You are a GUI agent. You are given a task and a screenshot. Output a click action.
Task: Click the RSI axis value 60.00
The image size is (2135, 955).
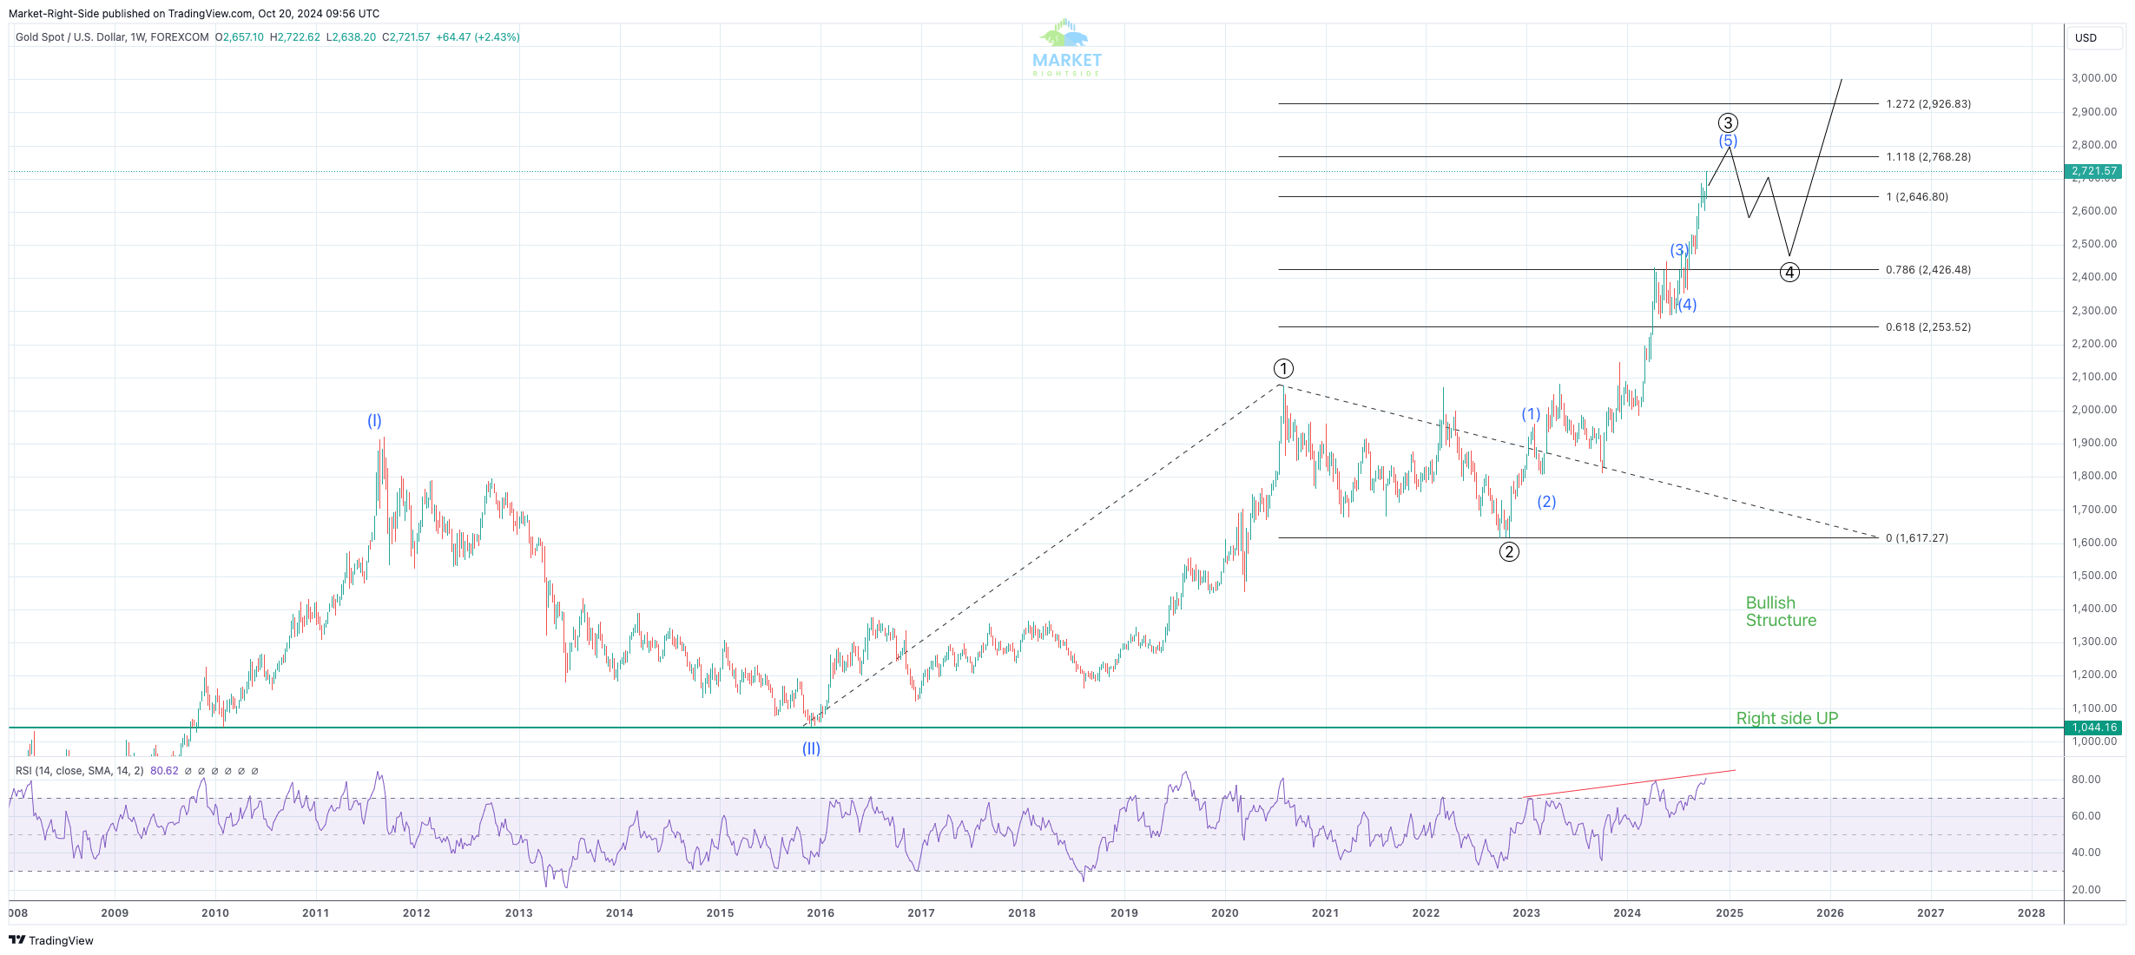coord(2086,816)
